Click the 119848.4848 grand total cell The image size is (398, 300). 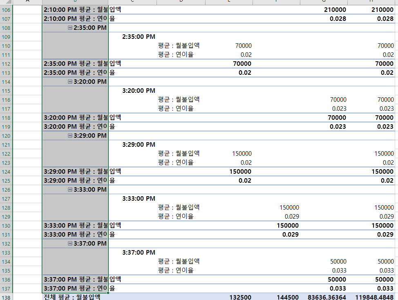pyautogui.click(x=371, y=297)
